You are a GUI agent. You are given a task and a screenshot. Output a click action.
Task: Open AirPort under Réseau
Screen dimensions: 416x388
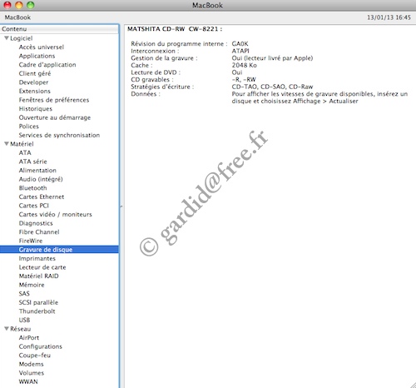point(29,337)
